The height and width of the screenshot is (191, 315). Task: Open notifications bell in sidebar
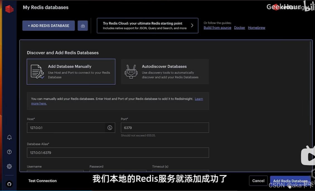[x=9, y=137]
